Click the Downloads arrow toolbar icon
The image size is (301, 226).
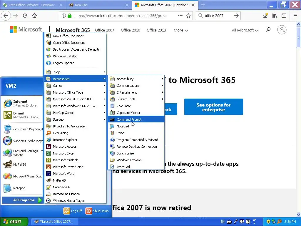265,16
